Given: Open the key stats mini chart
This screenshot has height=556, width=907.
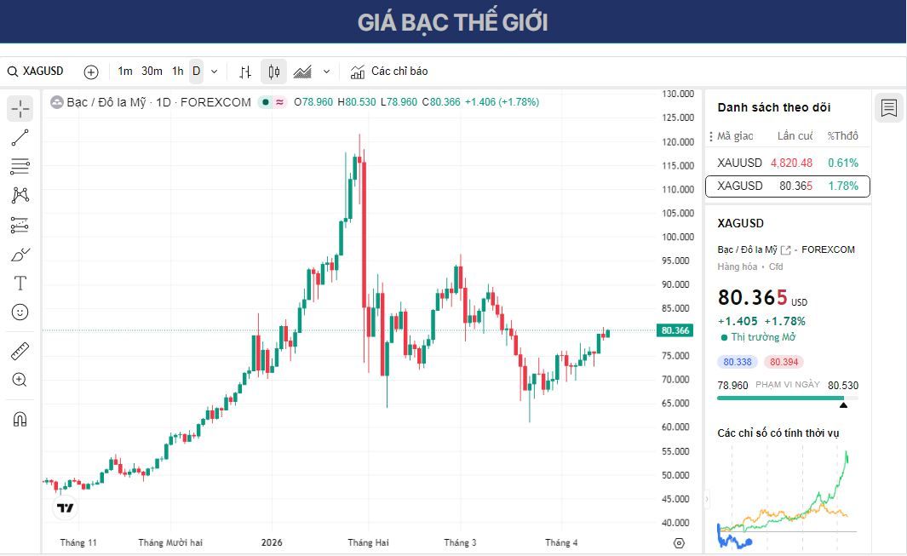Looking at the screenshot, I should point(787,499).
